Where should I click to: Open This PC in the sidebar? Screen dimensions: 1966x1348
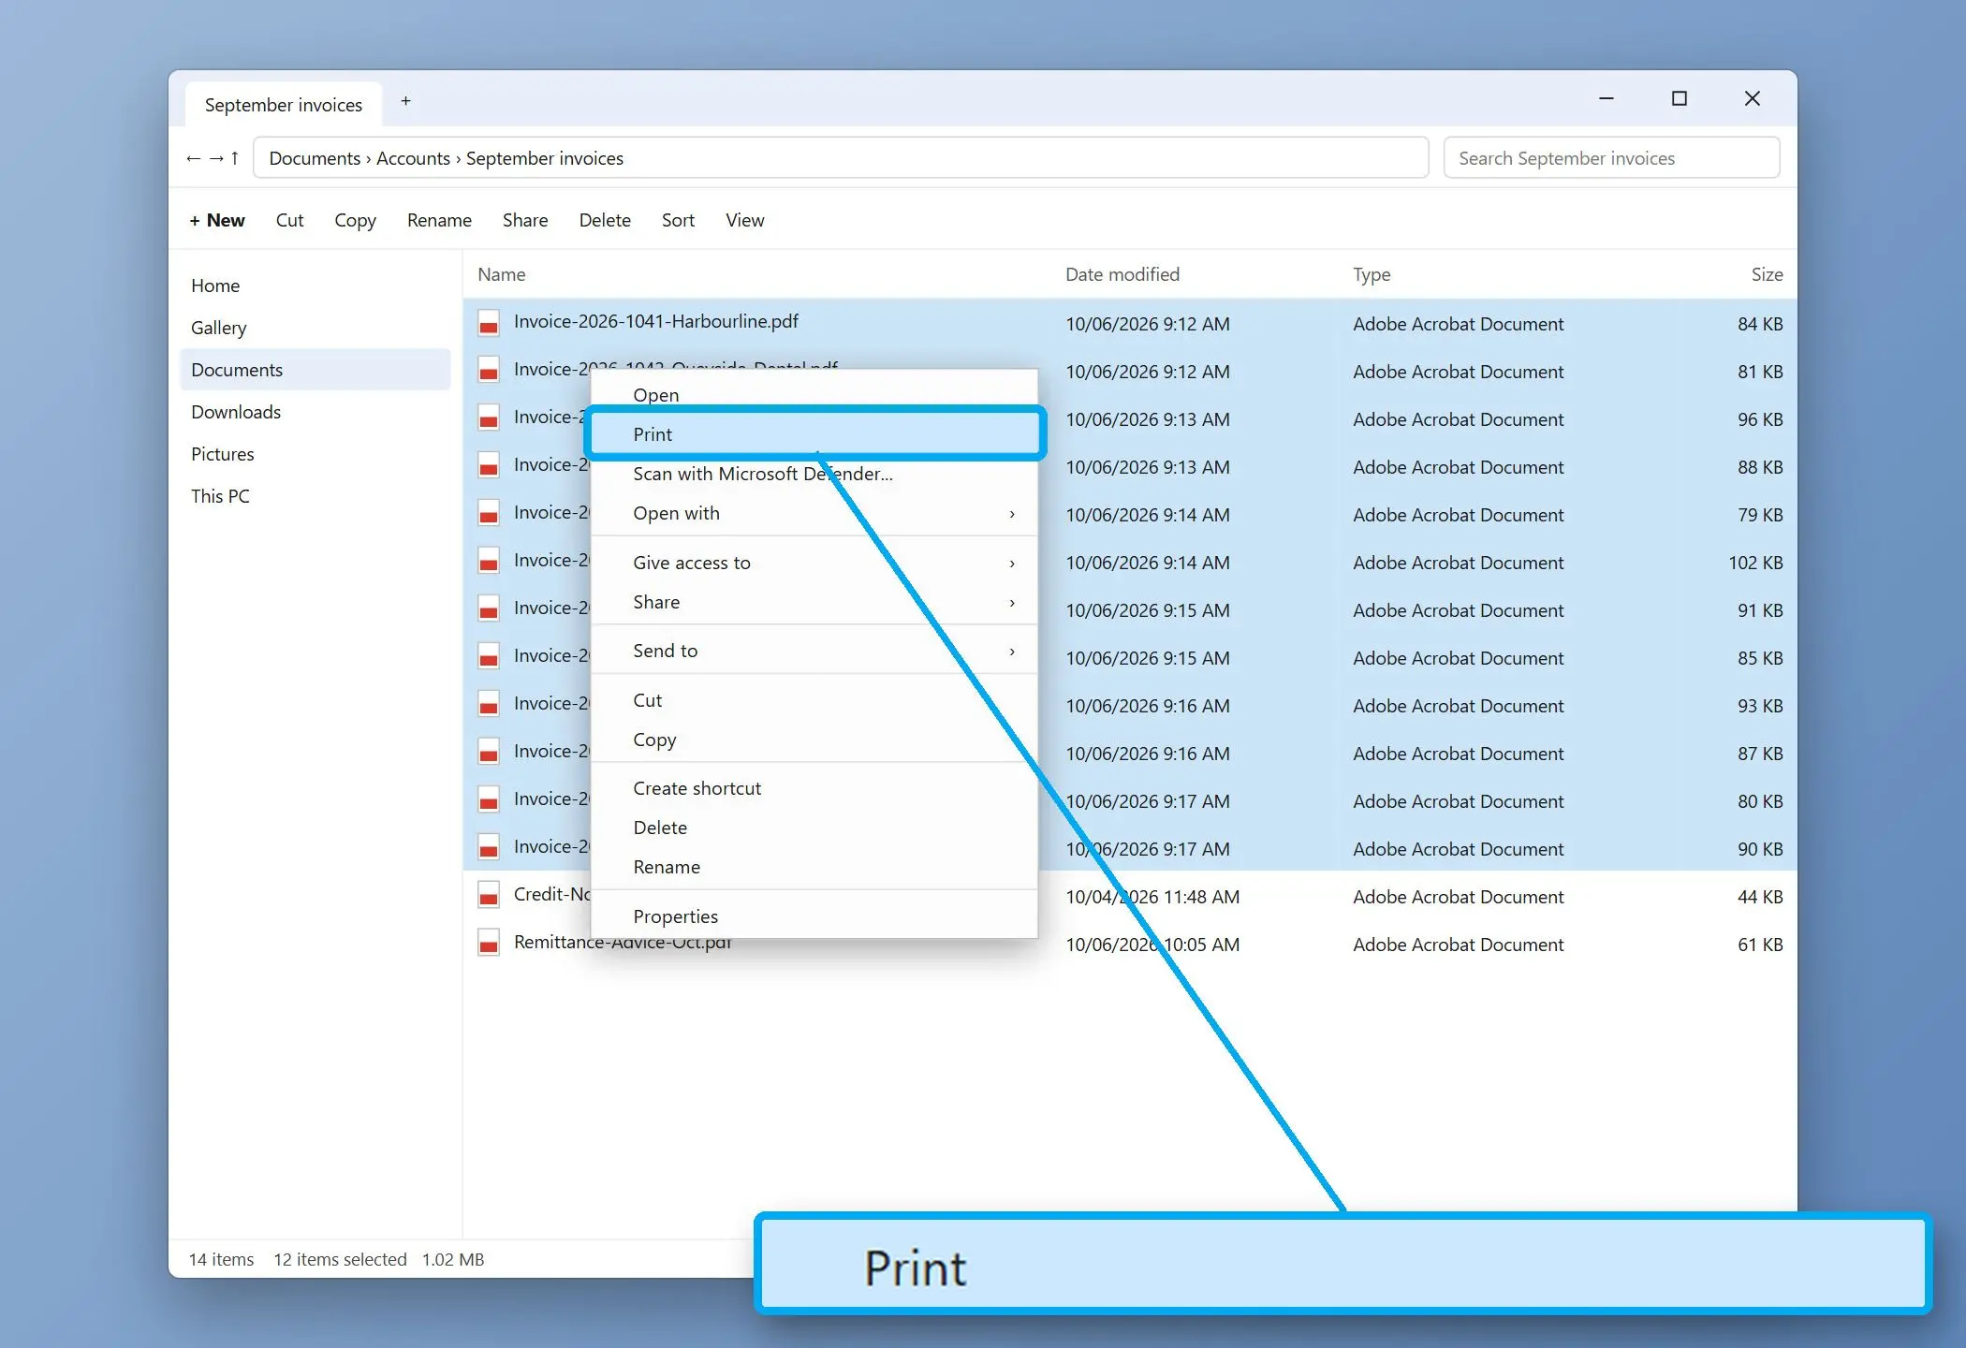(315, 496)
